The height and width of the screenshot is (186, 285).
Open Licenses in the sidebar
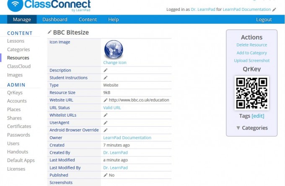pos(16,169)
